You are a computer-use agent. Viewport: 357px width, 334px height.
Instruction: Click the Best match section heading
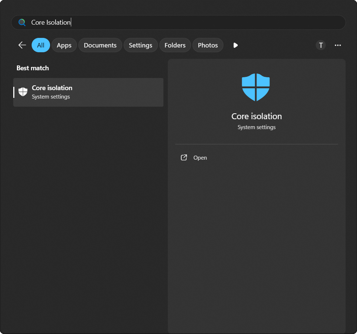(33, 68)
